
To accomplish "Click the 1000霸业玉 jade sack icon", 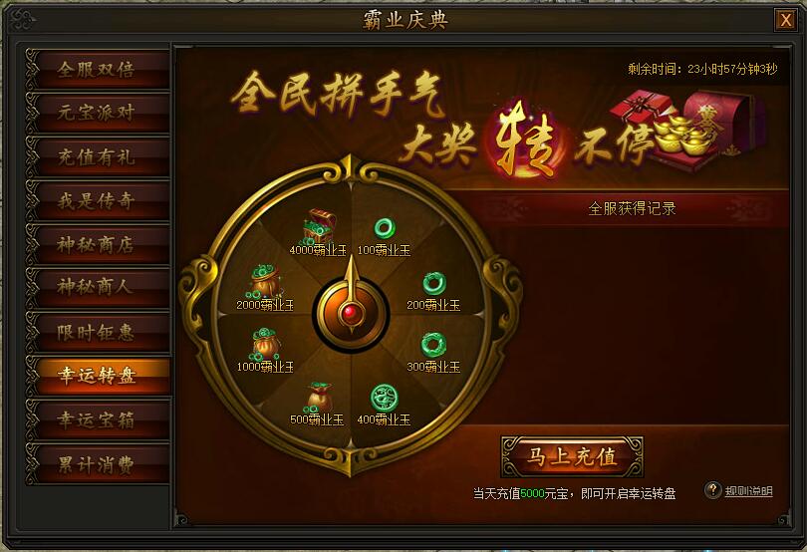I will pos(266,344).
